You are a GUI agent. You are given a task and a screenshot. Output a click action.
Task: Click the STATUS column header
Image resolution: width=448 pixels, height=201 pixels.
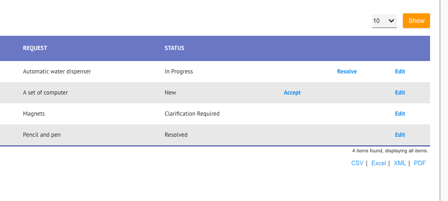(x=174, y=48)
